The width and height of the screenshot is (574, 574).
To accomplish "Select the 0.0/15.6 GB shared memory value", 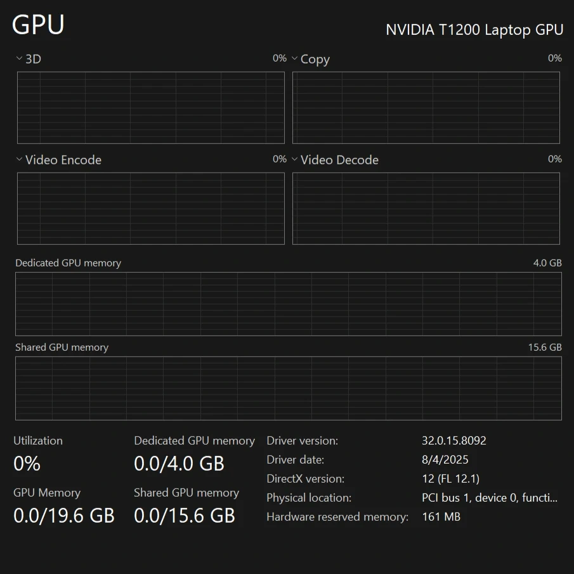I will click(184, 515).
